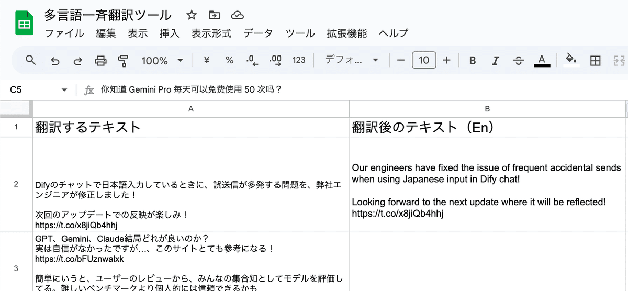
Task: Click the font size field showing 10
Action: [x=424, y=60]
